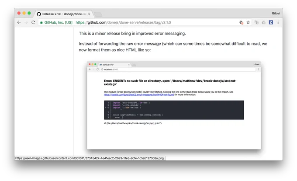
Task: Bookmark this page with the star icon
Action: coord(248,22)
